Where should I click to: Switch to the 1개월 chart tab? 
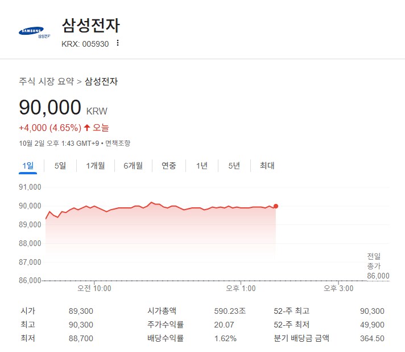[x=96, y=166]
